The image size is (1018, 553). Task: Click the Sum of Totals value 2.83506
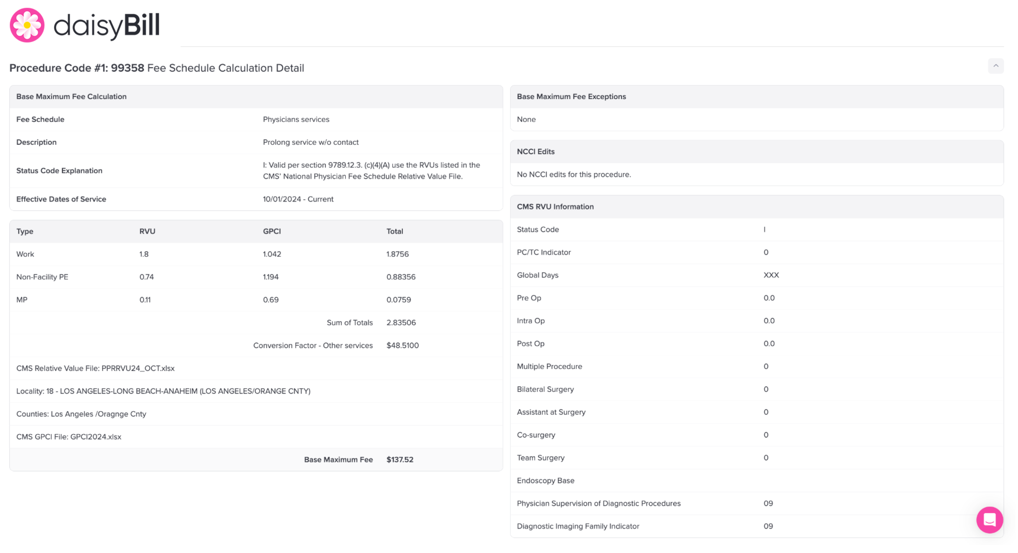pyautogui.click(x=401, y=322)
